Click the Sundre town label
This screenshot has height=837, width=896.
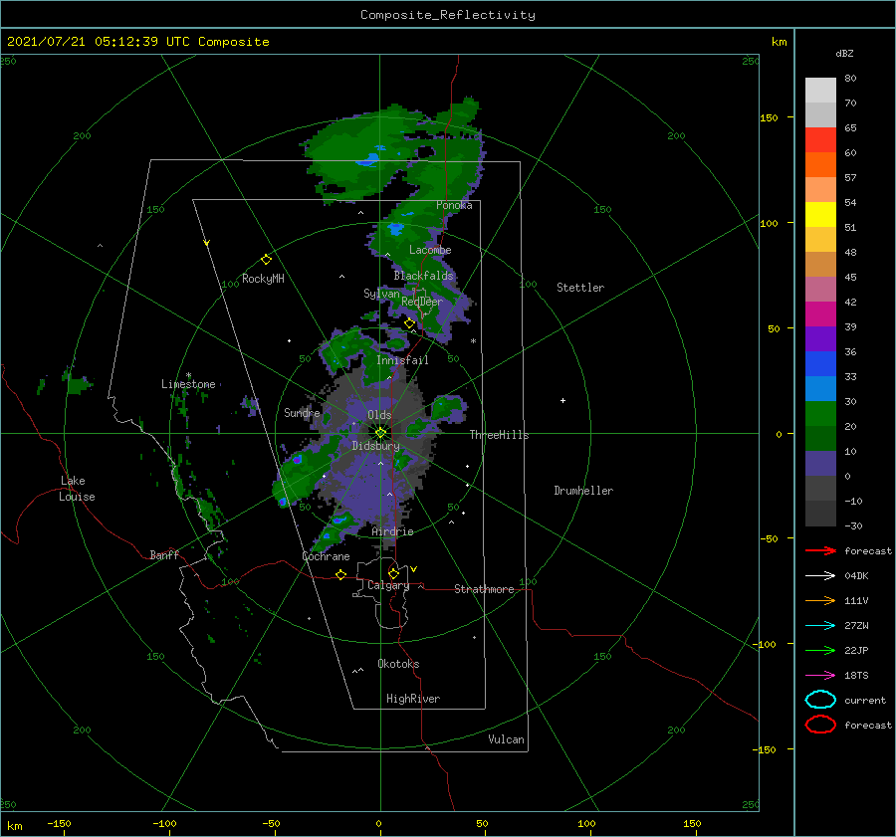point(302,412)
